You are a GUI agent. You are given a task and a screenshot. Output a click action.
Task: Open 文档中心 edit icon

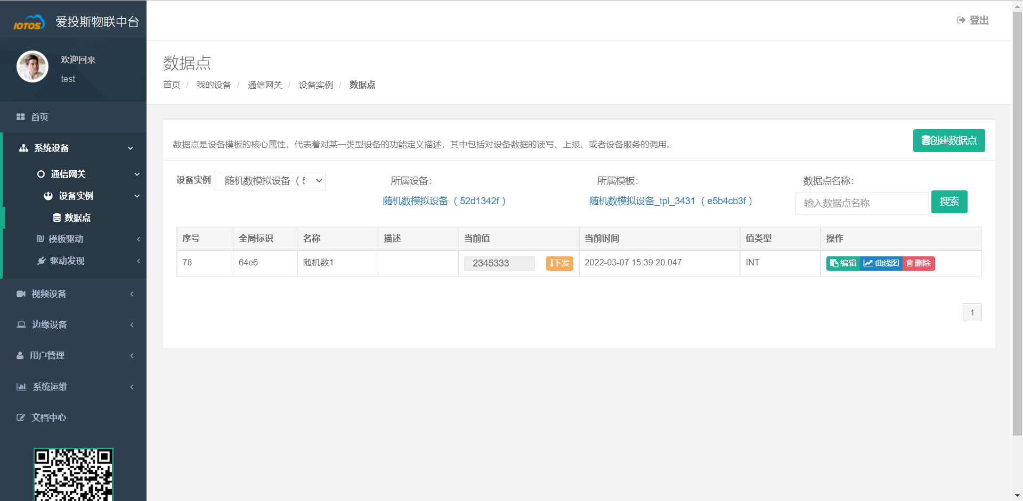click(x=21, y=417)
